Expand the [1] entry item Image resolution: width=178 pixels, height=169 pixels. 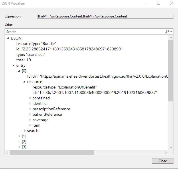19,136
